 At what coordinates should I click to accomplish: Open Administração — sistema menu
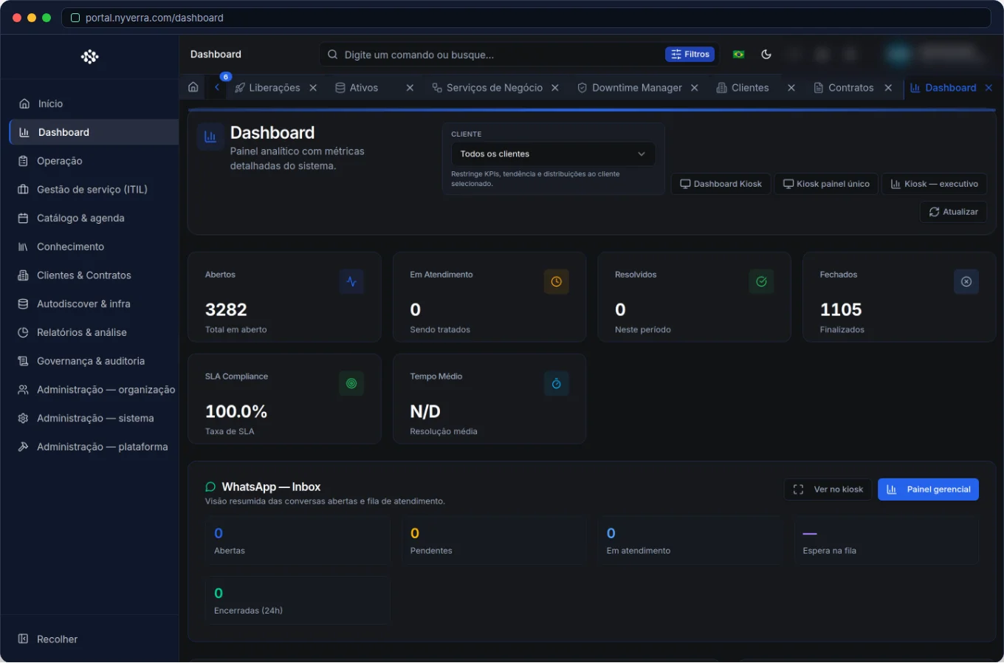click(94, 419)
